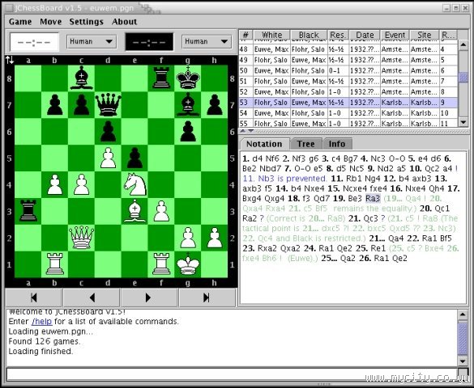474x388 pixels.
Task: Jump to the last move of the game
Action: click(x=207, y=297)
